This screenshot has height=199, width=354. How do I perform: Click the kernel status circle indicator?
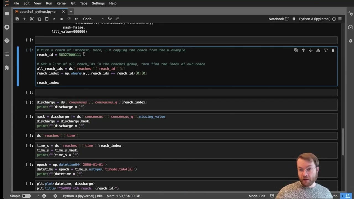coord(334,19)
